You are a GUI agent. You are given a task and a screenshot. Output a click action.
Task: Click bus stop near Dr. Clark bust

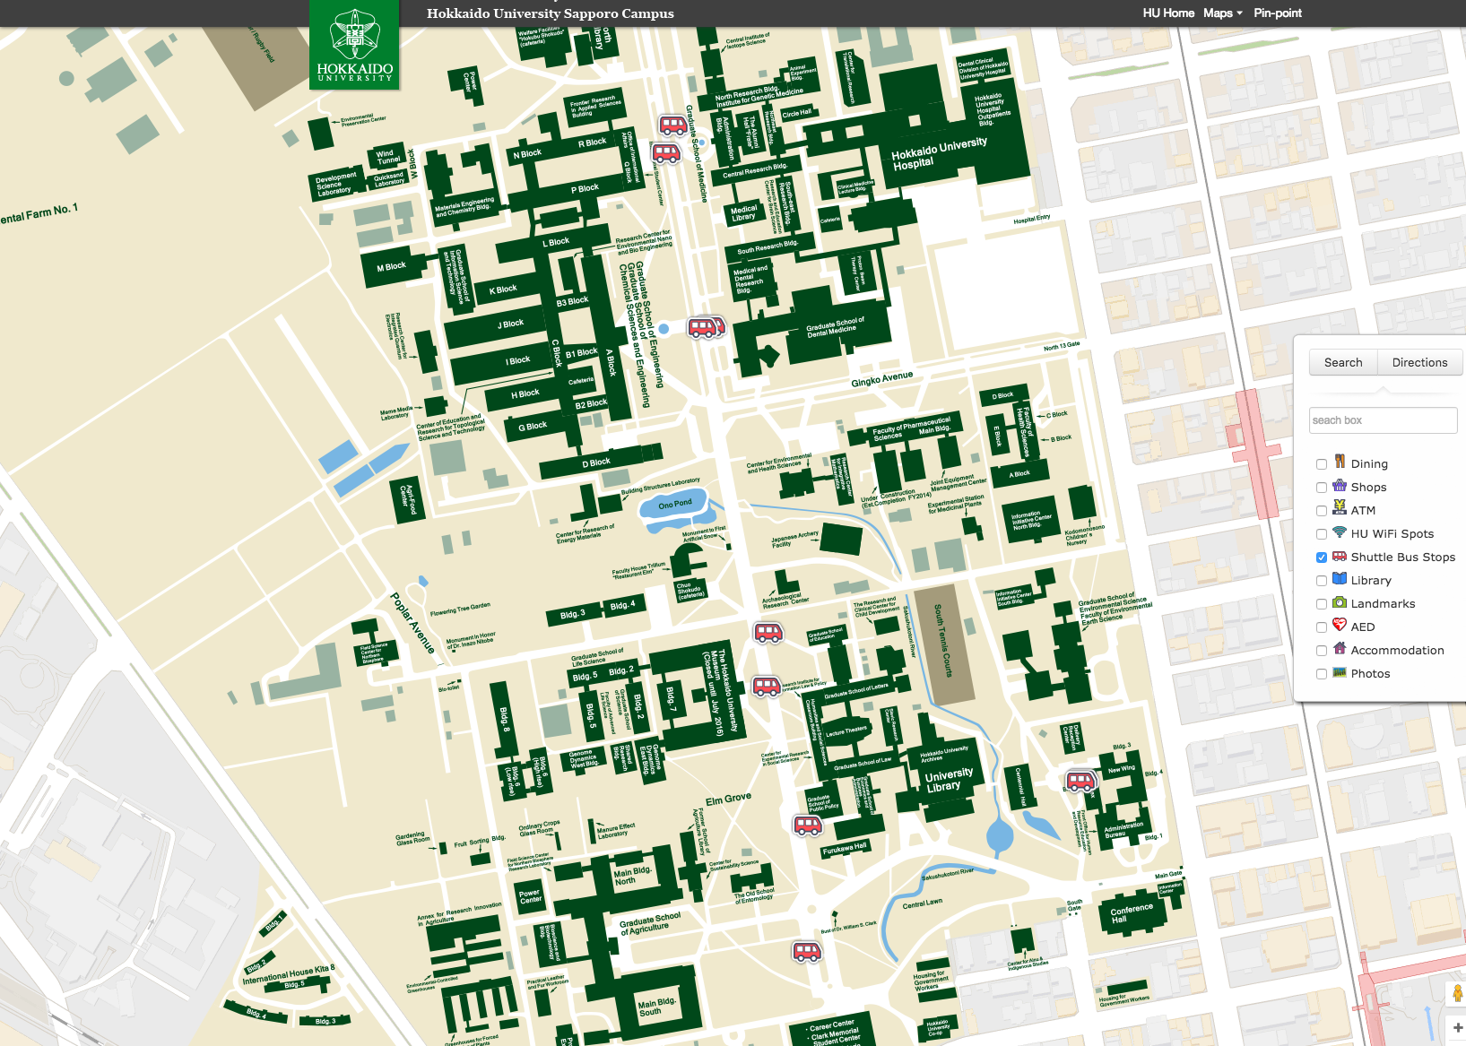[x=806, y=951]
